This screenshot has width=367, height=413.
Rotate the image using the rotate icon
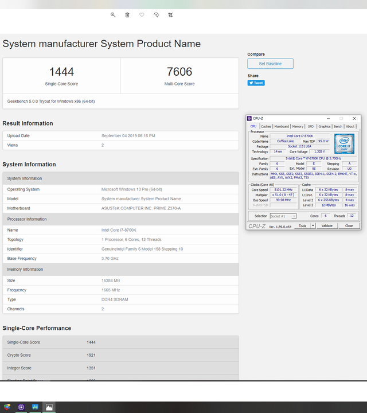pyautogui.click(x=156, y=15)
